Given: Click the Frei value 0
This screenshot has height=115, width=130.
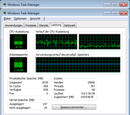Looking at the screenshot, I should click(x=47, y=93).
